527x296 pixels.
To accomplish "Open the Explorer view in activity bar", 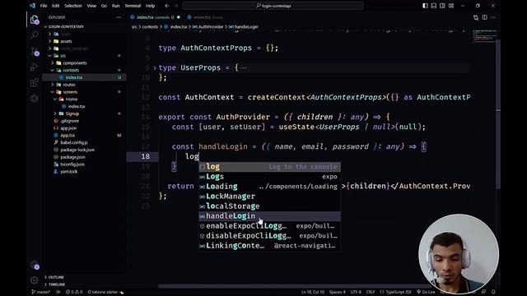I will tap(35, 20).
